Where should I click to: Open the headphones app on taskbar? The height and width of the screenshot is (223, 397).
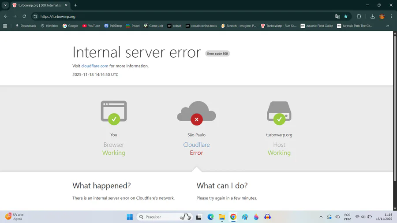(x=268, y=217)
